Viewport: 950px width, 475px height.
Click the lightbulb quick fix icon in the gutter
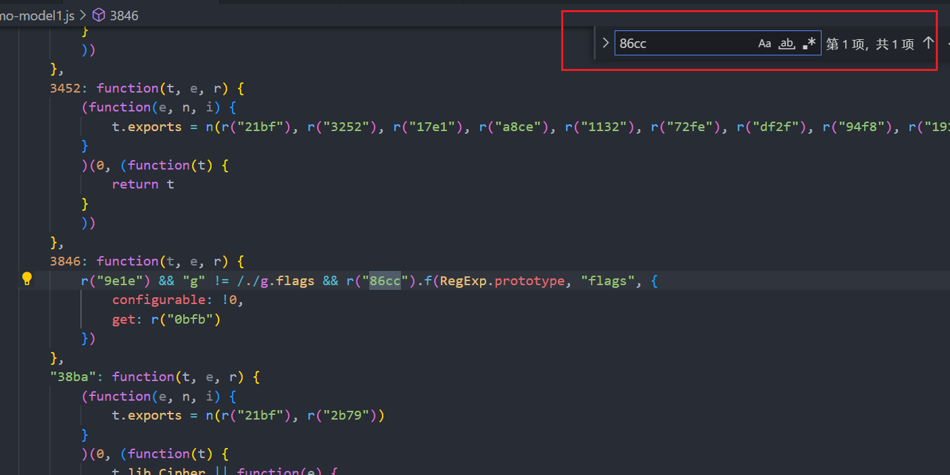click(27, 278)
